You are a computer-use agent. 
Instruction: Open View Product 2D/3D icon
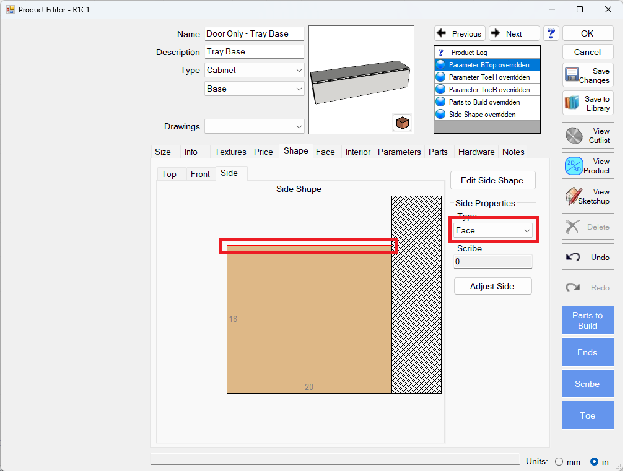click(574, 166)
